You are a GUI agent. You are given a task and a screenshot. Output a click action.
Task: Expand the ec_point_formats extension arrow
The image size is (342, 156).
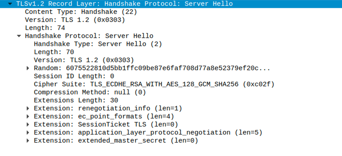coord(28,117)
